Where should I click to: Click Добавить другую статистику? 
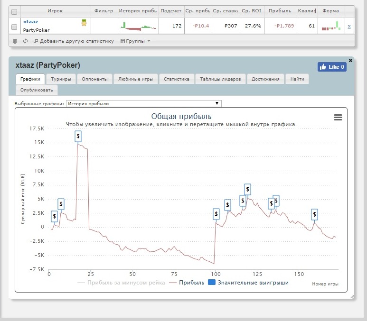(x=74, y=41)
